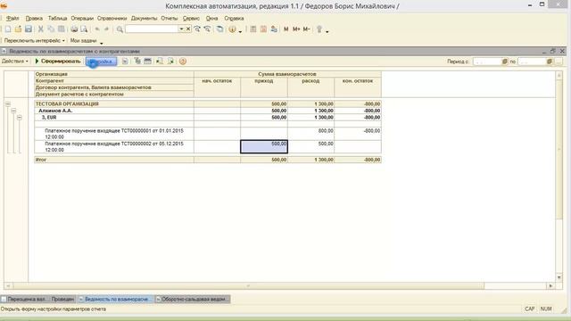Click the M+ memory add button
The height and width of the screenshot is (321, 571).
(296, 29)
